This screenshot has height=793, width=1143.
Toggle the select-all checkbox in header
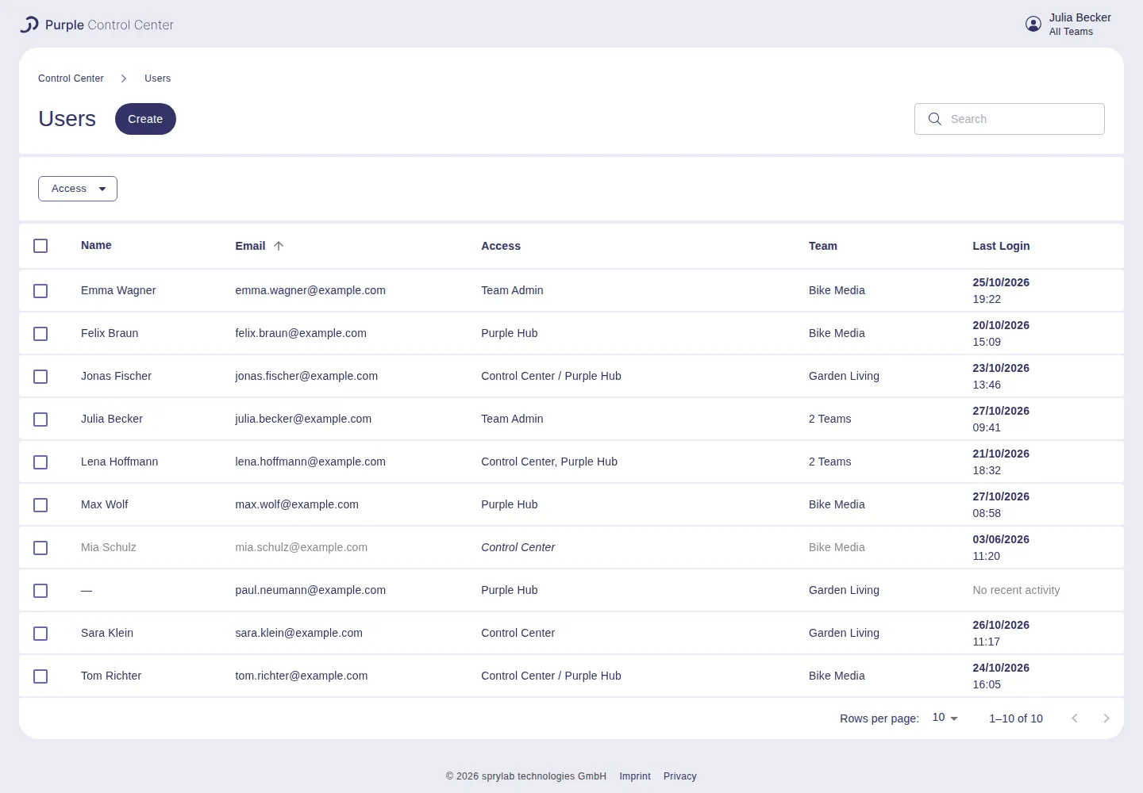click(x=40, y=246)
